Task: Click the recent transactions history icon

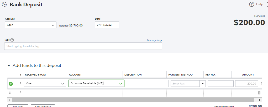Action: (x=4, y=4)
